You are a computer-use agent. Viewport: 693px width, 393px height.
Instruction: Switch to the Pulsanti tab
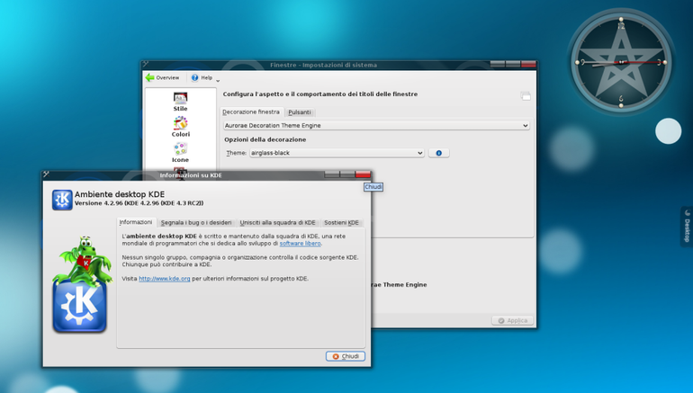pos(300,112)
